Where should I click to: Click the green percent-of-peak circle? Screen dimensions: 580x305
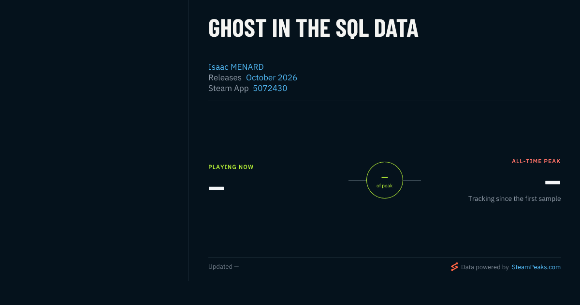pyautogui.click(x=385, y=180)
